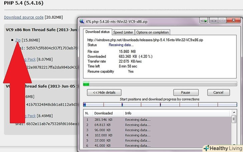The image size is (243, 152).
Task: Click the green overall download progress bar
Action: [160, 84]
